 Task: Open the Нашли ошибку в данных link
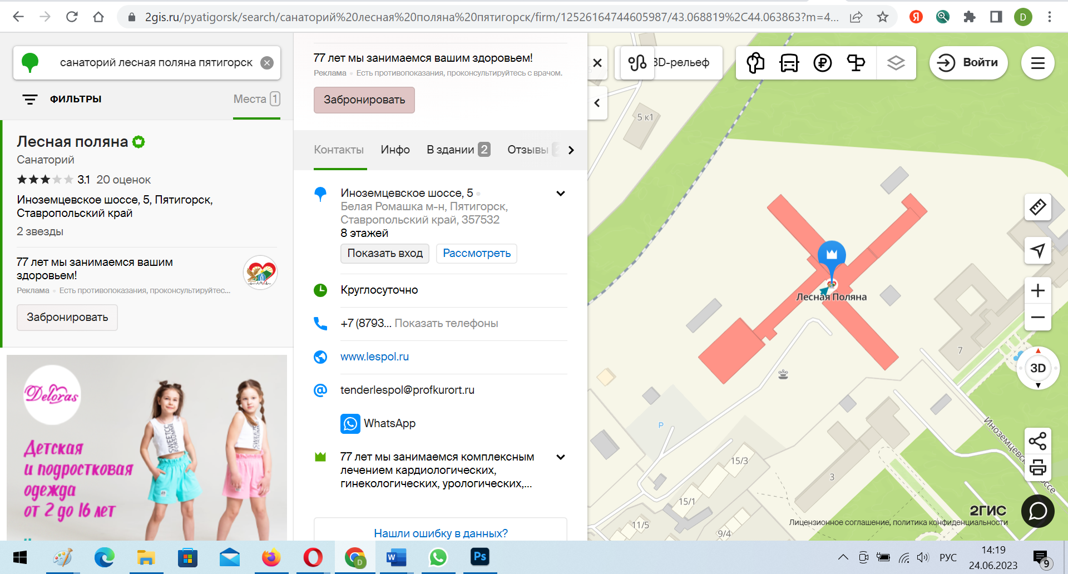441,533
